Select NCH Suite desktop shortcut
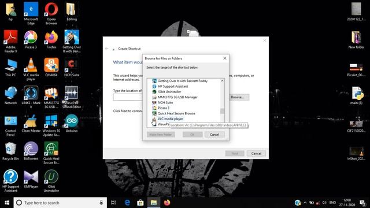Viewport: 370px width, 208px height. pyautogui.click(x=72, y=68)
